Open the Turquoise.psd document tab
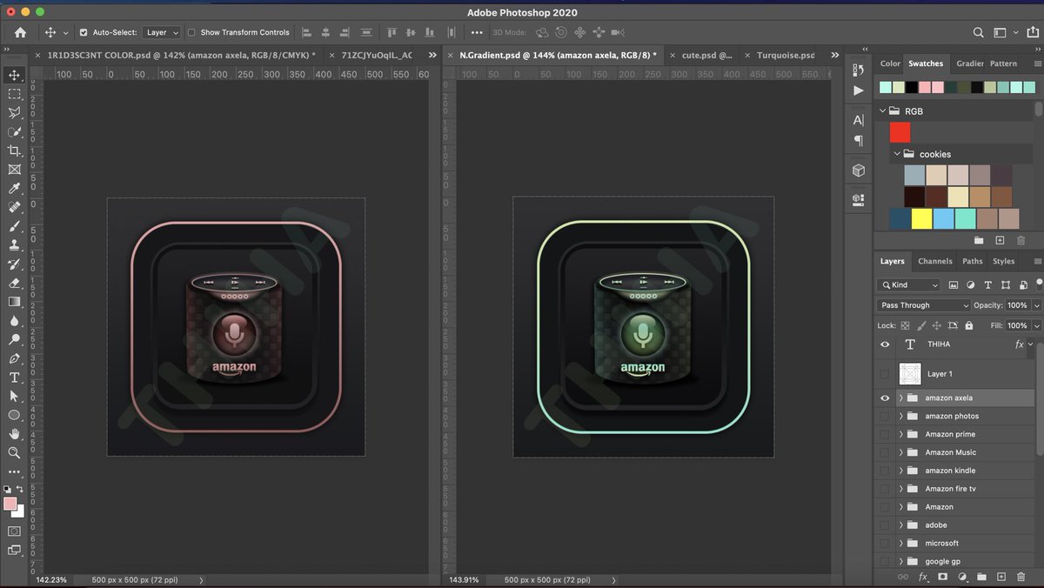 pos(786,55)
